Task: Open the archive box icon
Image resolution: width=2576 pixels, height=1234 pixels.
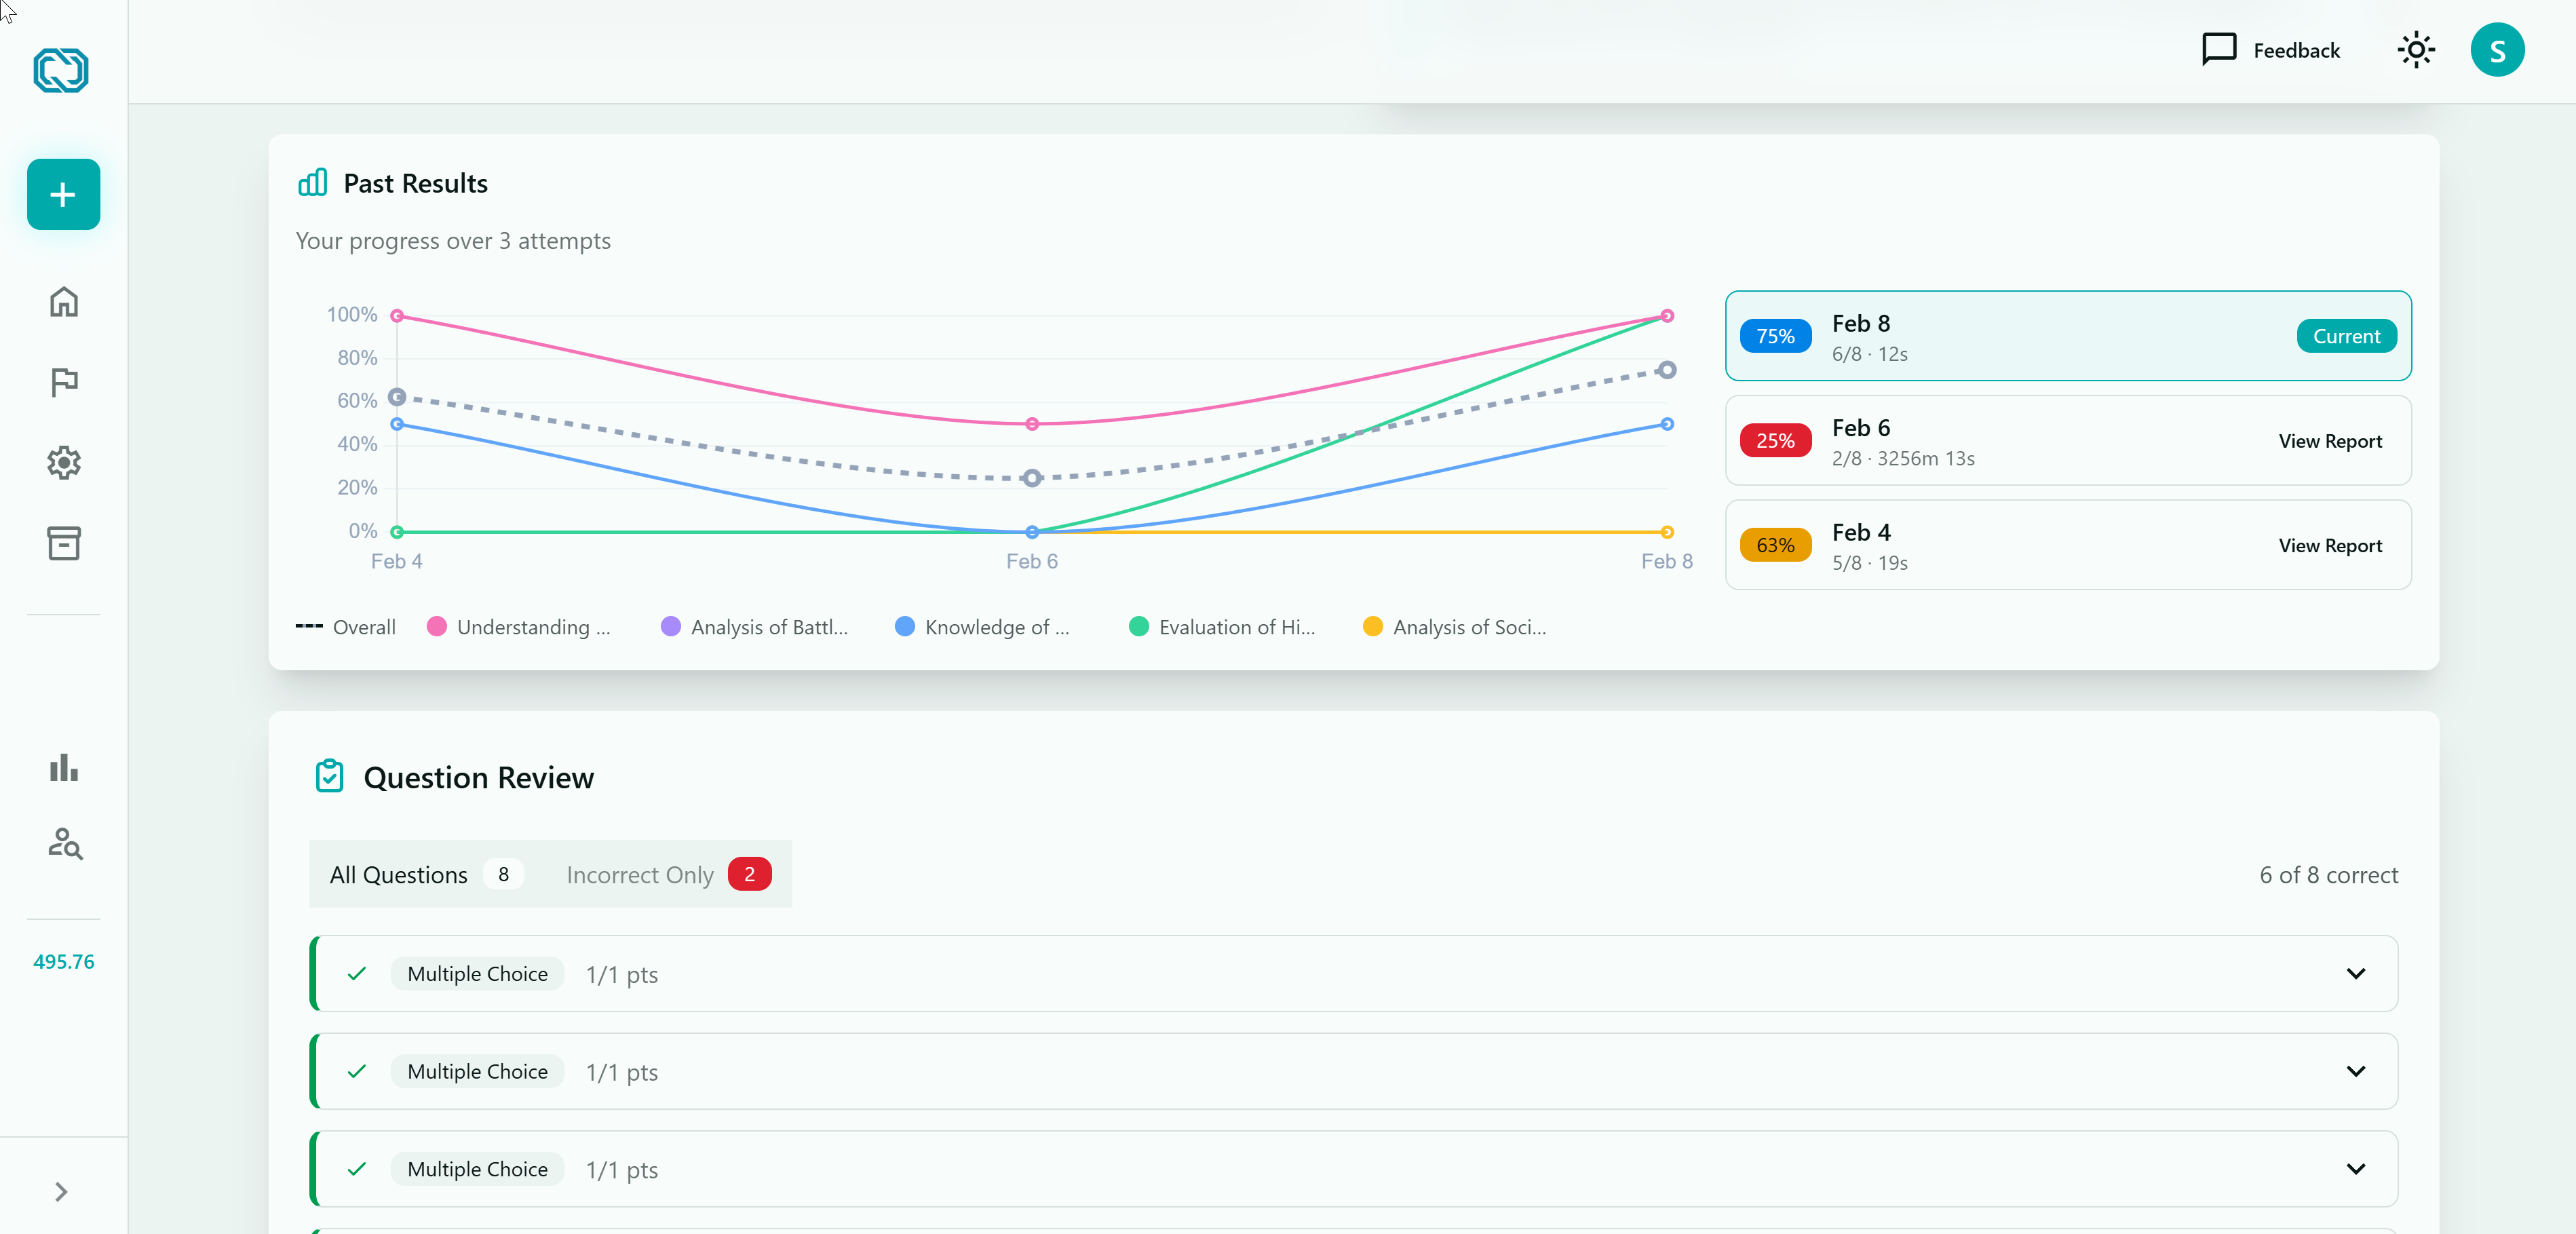Action: (x=63, y=543)
